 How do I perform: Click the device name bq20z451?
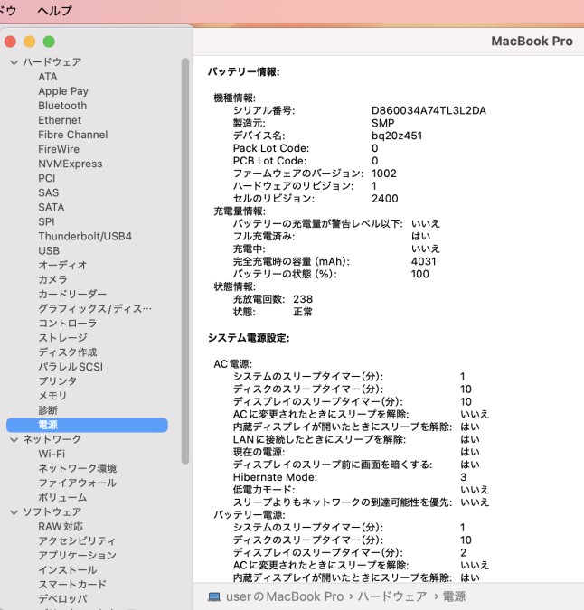(x=397, y=136)
